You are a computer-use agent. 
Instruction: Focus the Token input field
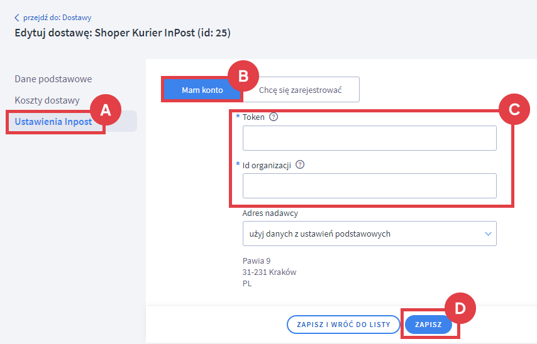point(370,138)
